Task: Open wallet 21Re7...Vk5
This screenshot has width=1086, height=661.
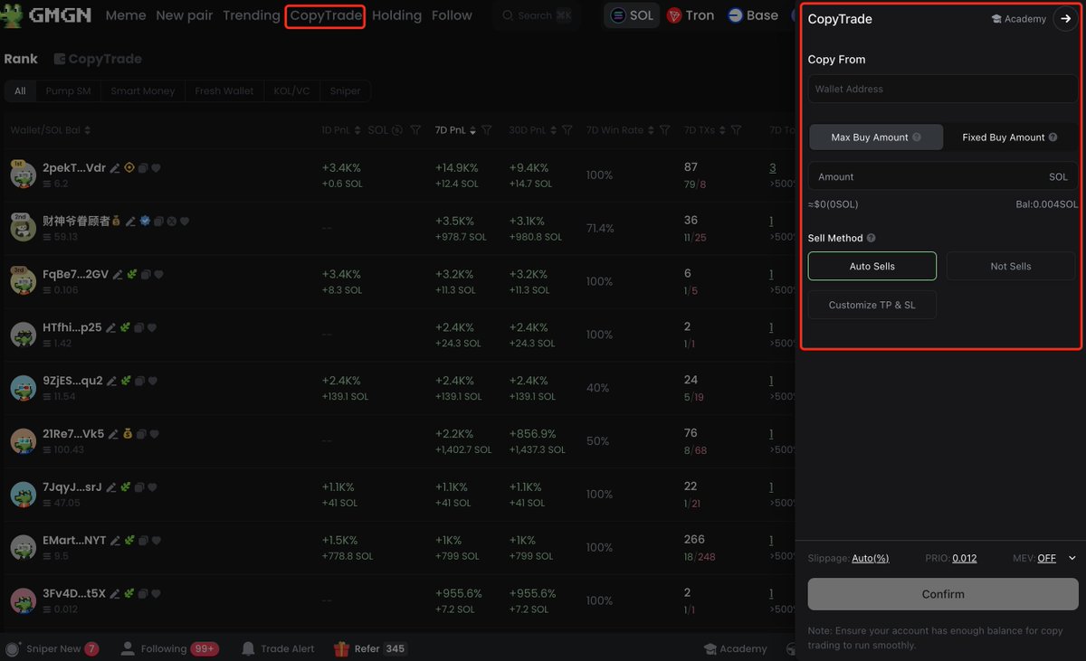Action: pyautogui.click(x=73, y=434)
